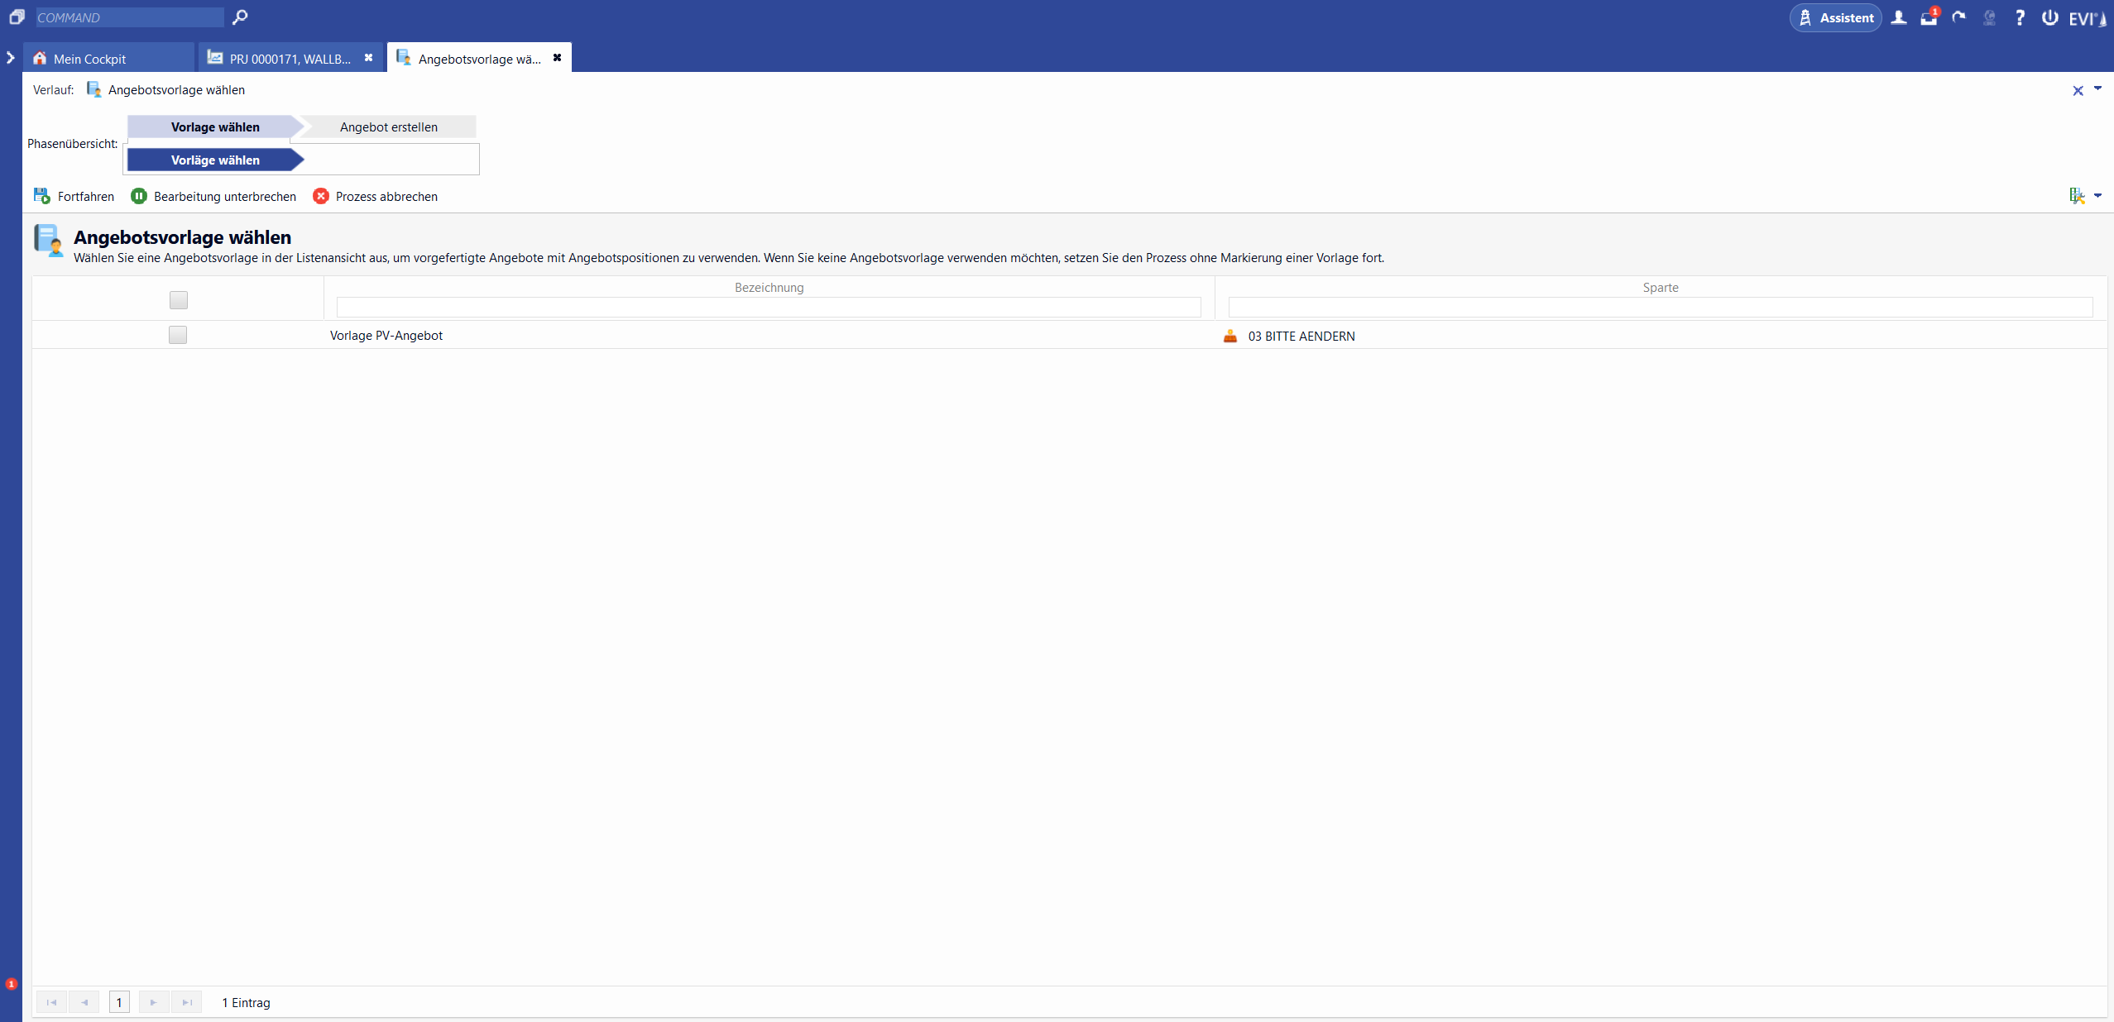Click the Assistent button
This screenshot has width=2114, height=1022.
click(x=1836, y=17)
